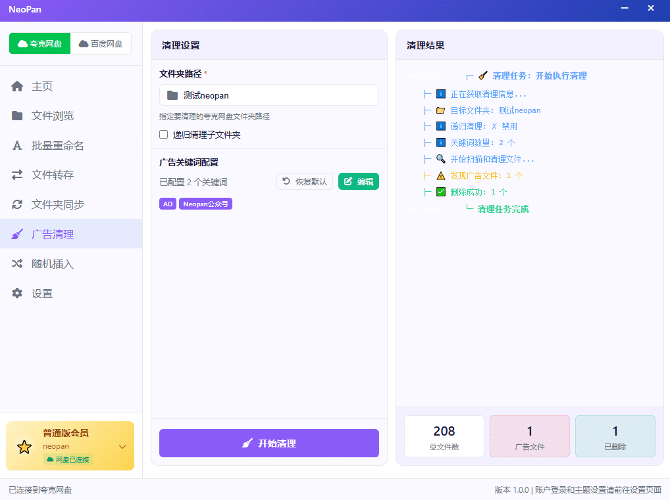Switch to the 百度网盘 tab
The width and height of the screenshot is (670, 500).
tap(101, 43)
